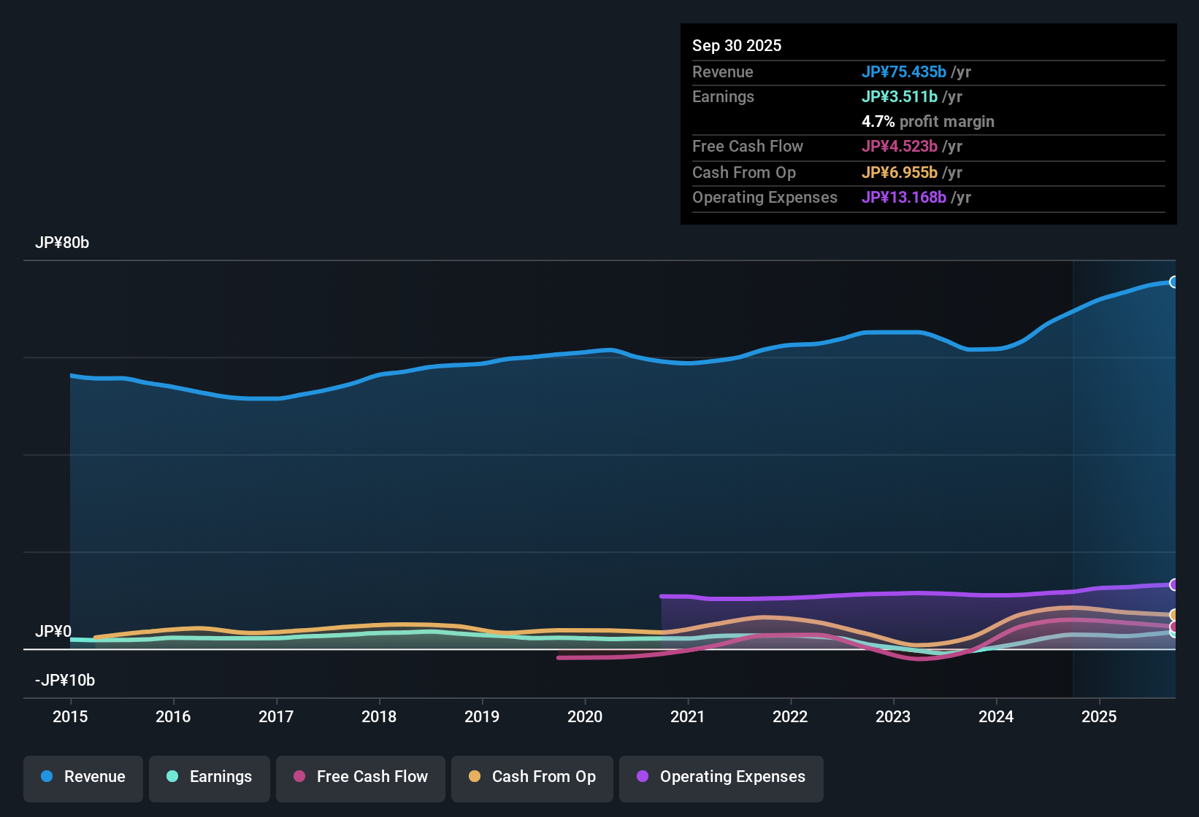
Task: Select the Revenue endpoint marker on the chart
Action: pos(1174,281)
